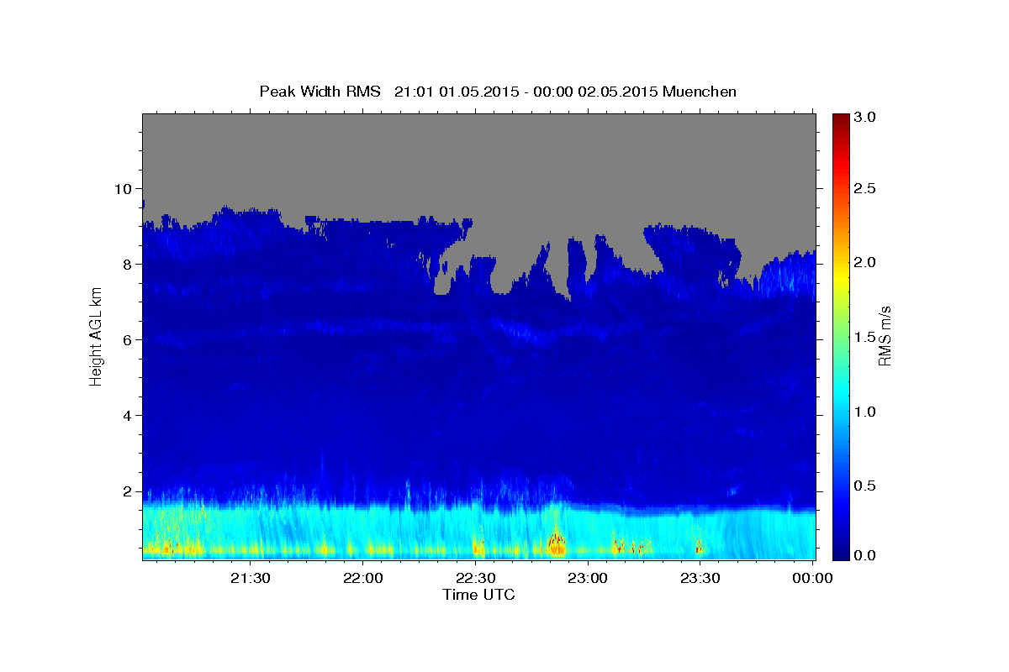
Task: Click the 00:00 time tick label
Action: 812,578
